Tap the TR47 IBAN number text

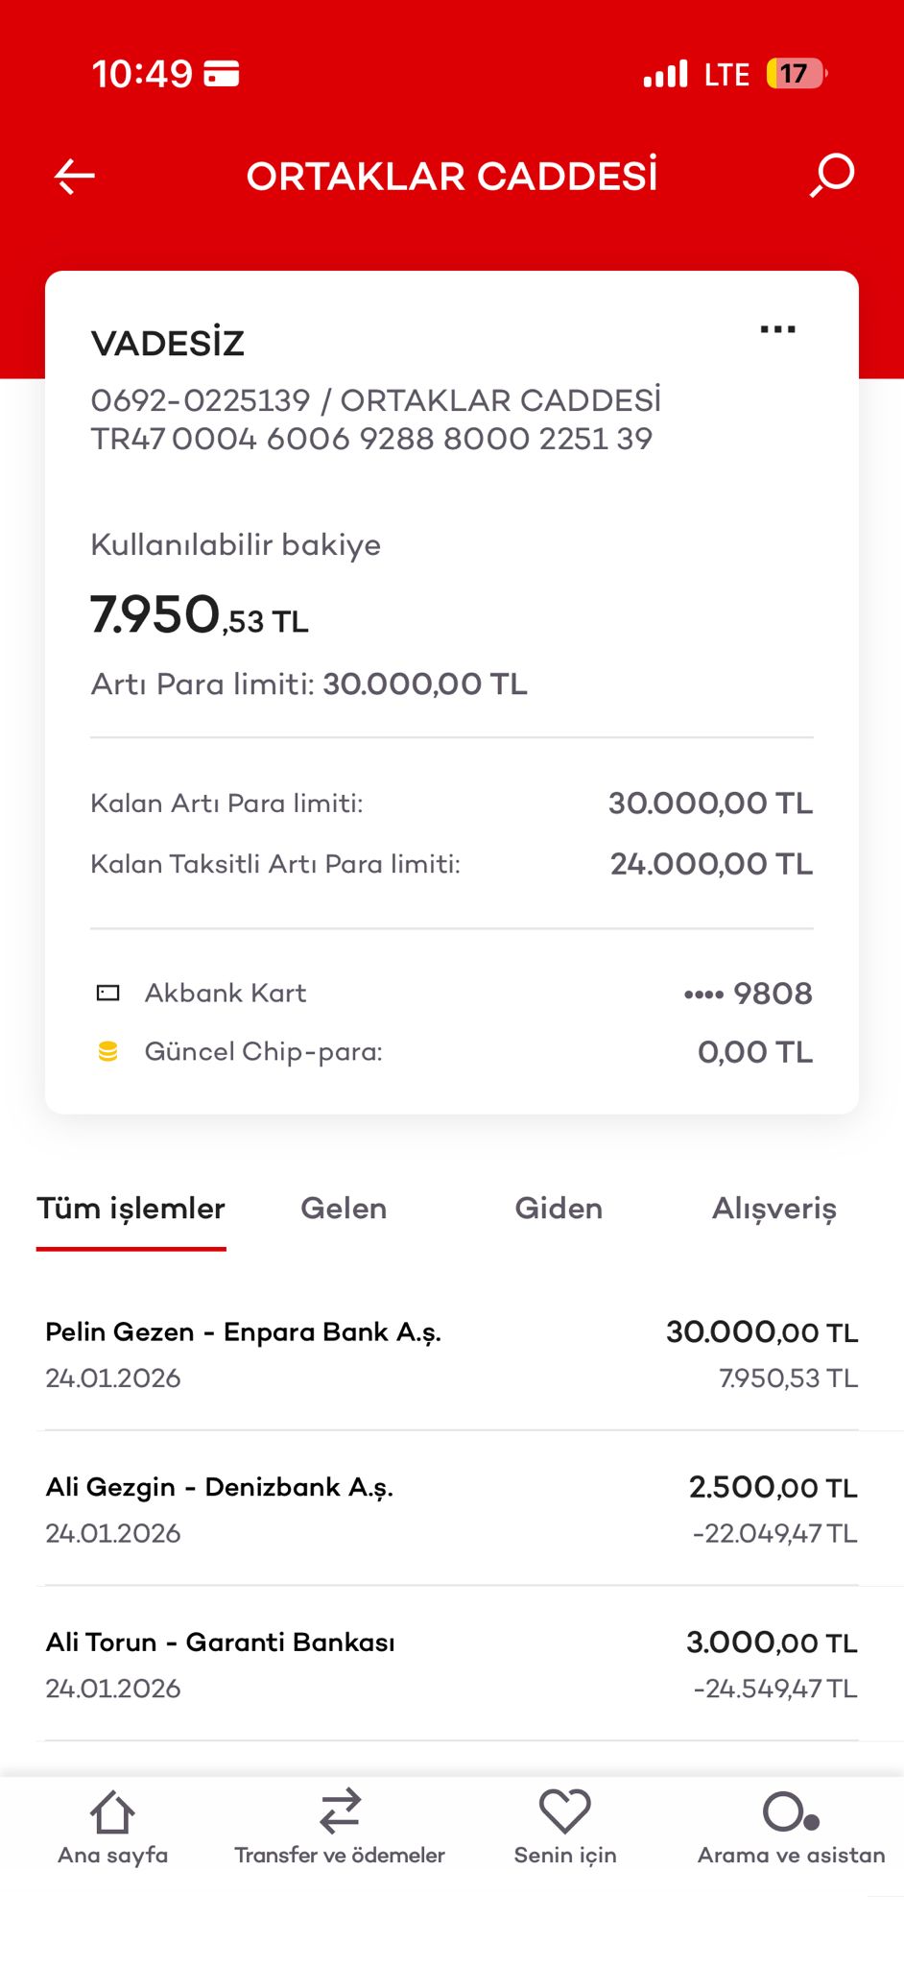[x=371, y=439]
